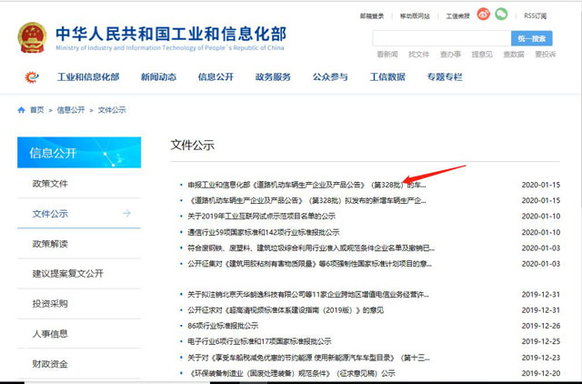Open 人事信息 in left sidebar

point(50,333)
